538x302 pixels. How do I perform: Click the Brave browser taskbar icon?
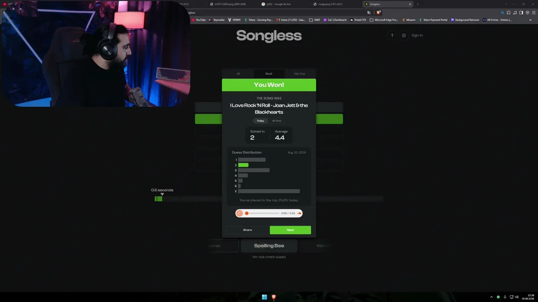(x=274, y=297)
